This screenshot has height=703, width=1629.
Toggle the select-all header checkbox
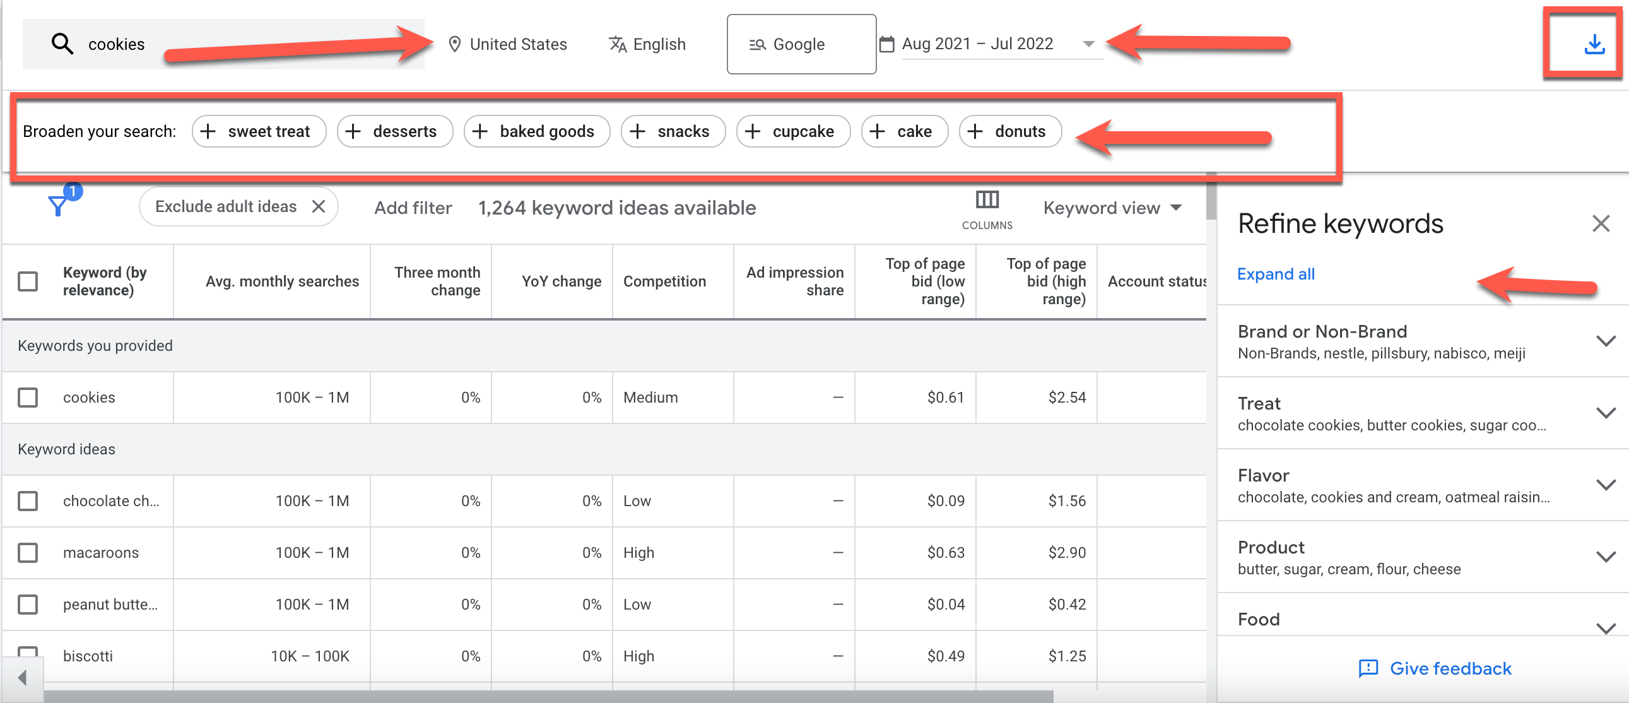[28, 281]
